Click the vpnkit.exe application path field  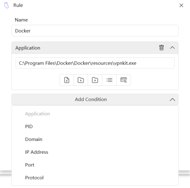tap(95, 63)
